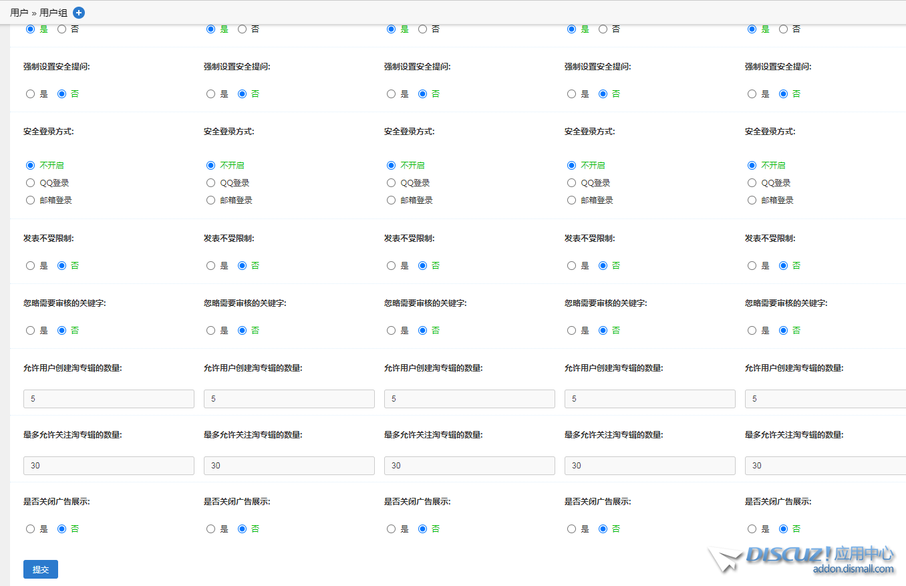Click 最多允许关注淘专辑的数量 field in second column

coord(289,466)
